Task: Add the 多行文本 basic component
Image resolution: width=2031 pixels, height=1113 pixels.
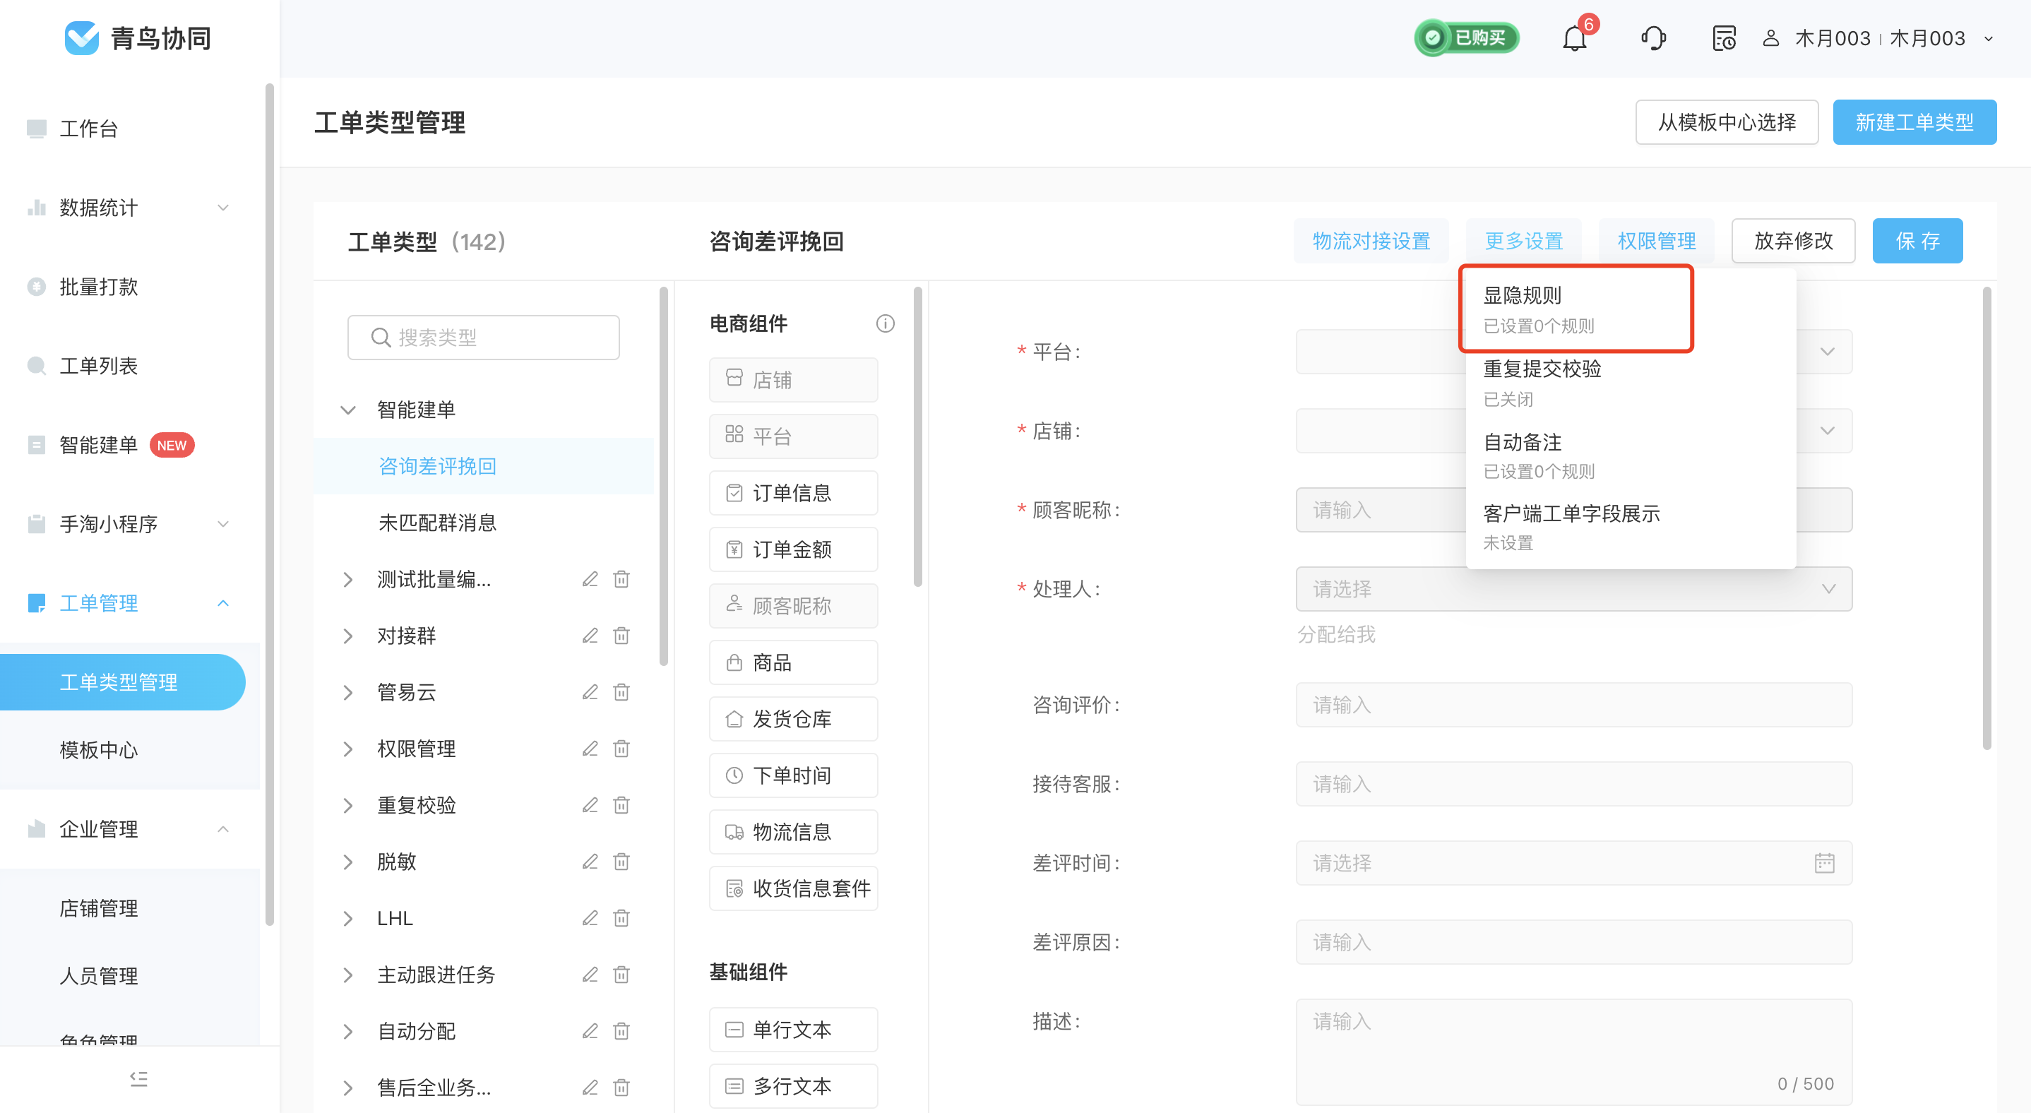Action: pos(793,1086)
